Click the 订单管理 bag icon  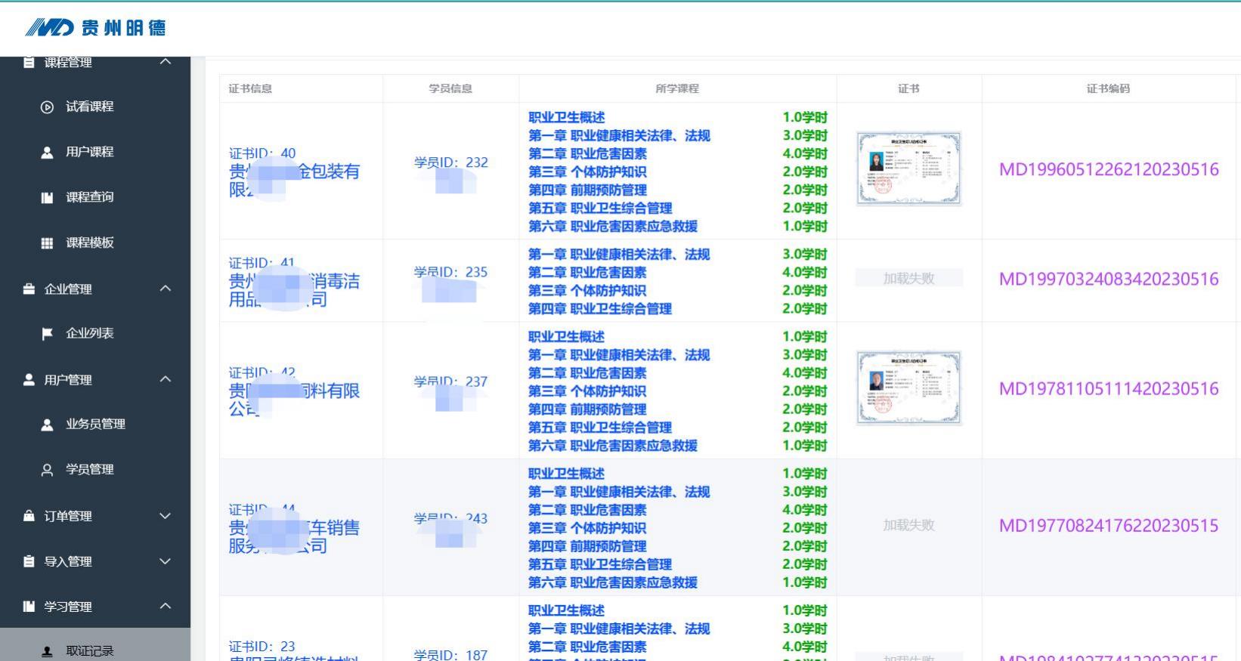pos(29,516)
